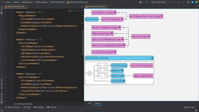Open Add Configuration dialog
Viewport: 199px width, 112px height.
pos(159,2)
